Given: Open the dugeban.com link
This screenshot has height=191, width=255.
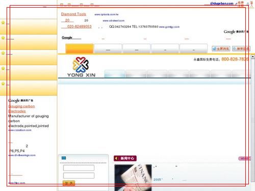Looking at the screenshot, I should pos(222,4).
